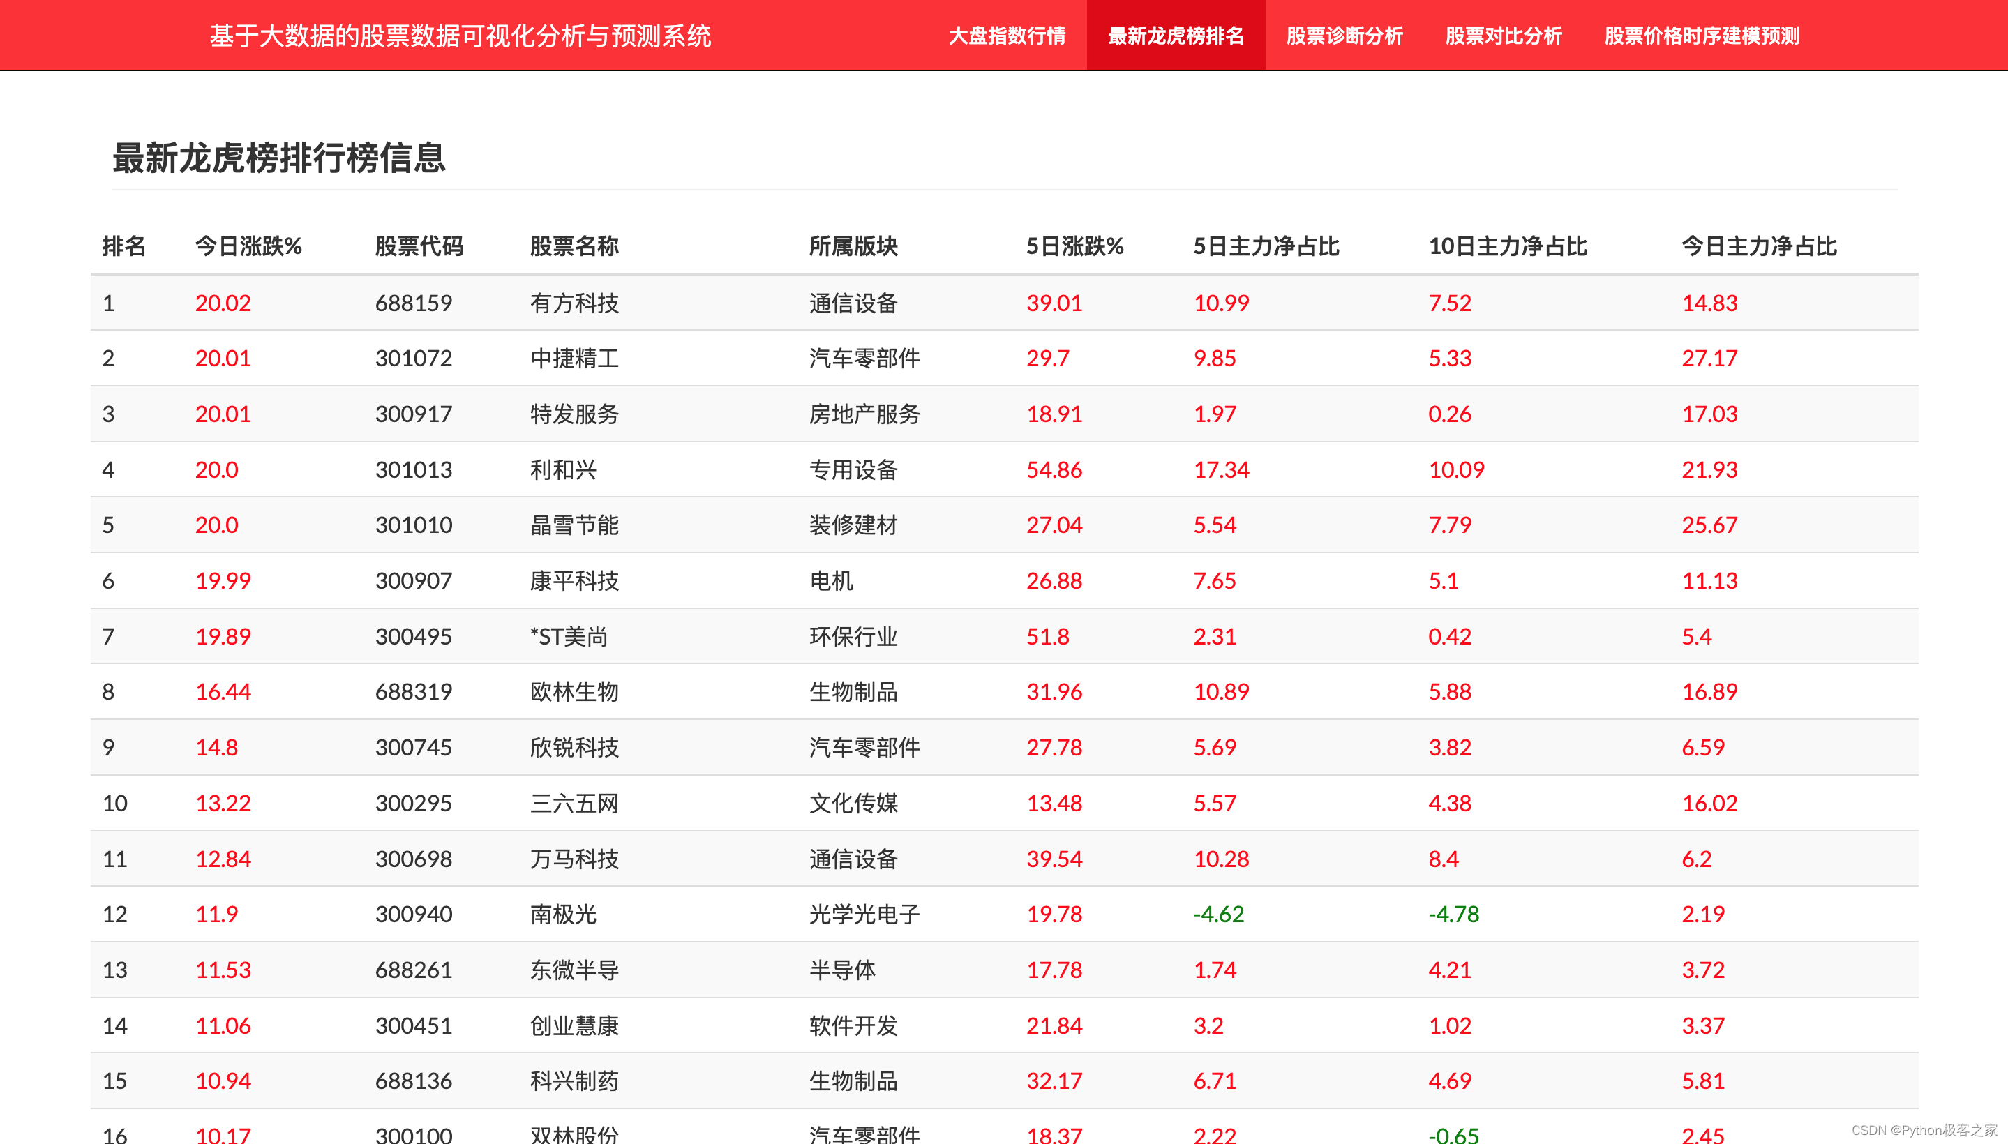The height and width of the screenshot is (1144, 2008).
Task: Click today's change value 14.8
Action: (x=216, y=747)
